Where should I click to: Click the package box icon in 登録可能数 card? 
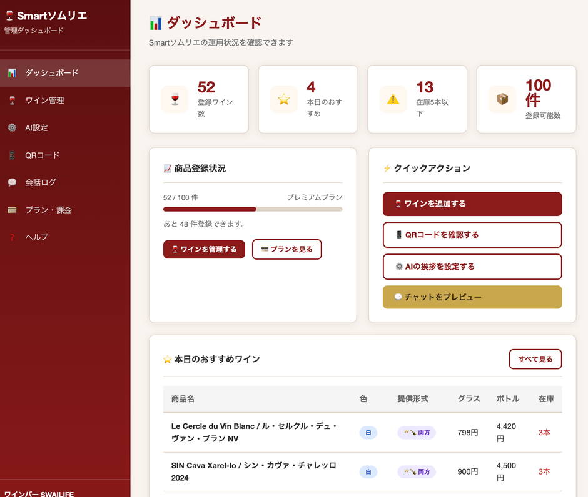[502, 99]
